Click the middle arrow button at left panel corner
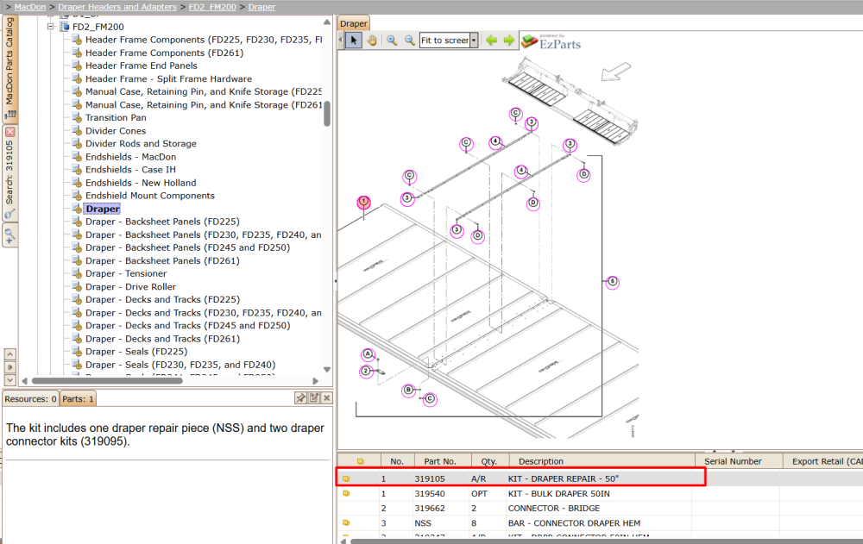Viewport: 863px width, 544px height. (x=9, y=367)
